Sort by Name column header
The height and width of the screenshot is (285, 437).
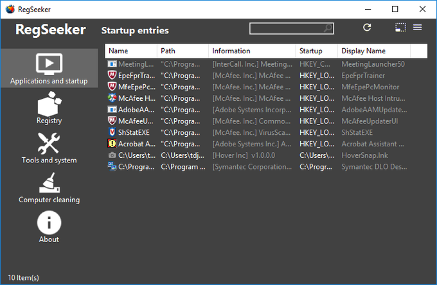[x=131, y=51]
